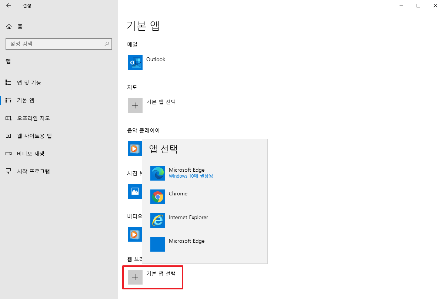444x299 pixels.
Task: Select Chrome icon in app chooser
Action: click(x=158, y=197)
